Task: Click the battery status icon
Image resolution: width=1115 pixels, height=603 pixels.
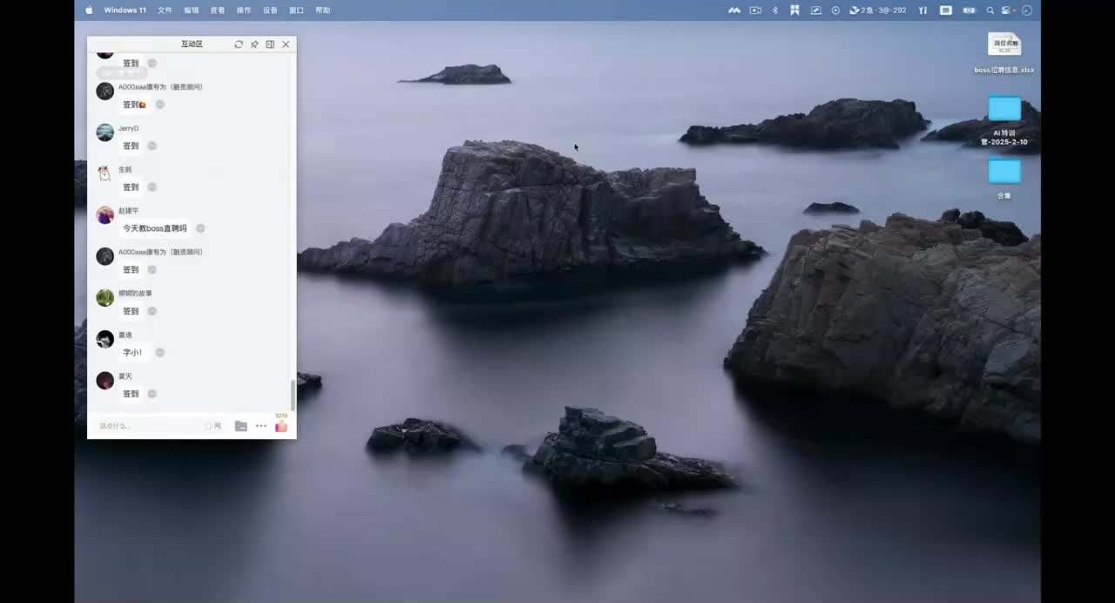Action: [x=969, y=10]
